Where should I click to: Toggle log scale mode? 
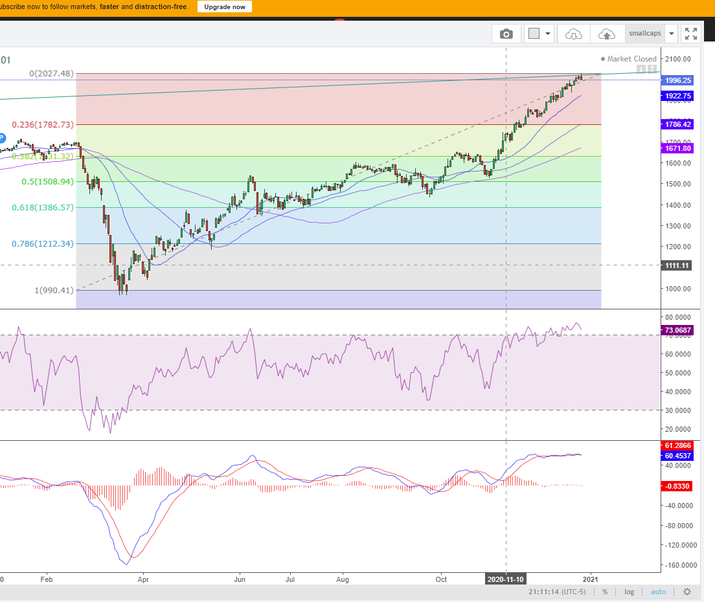629,592
